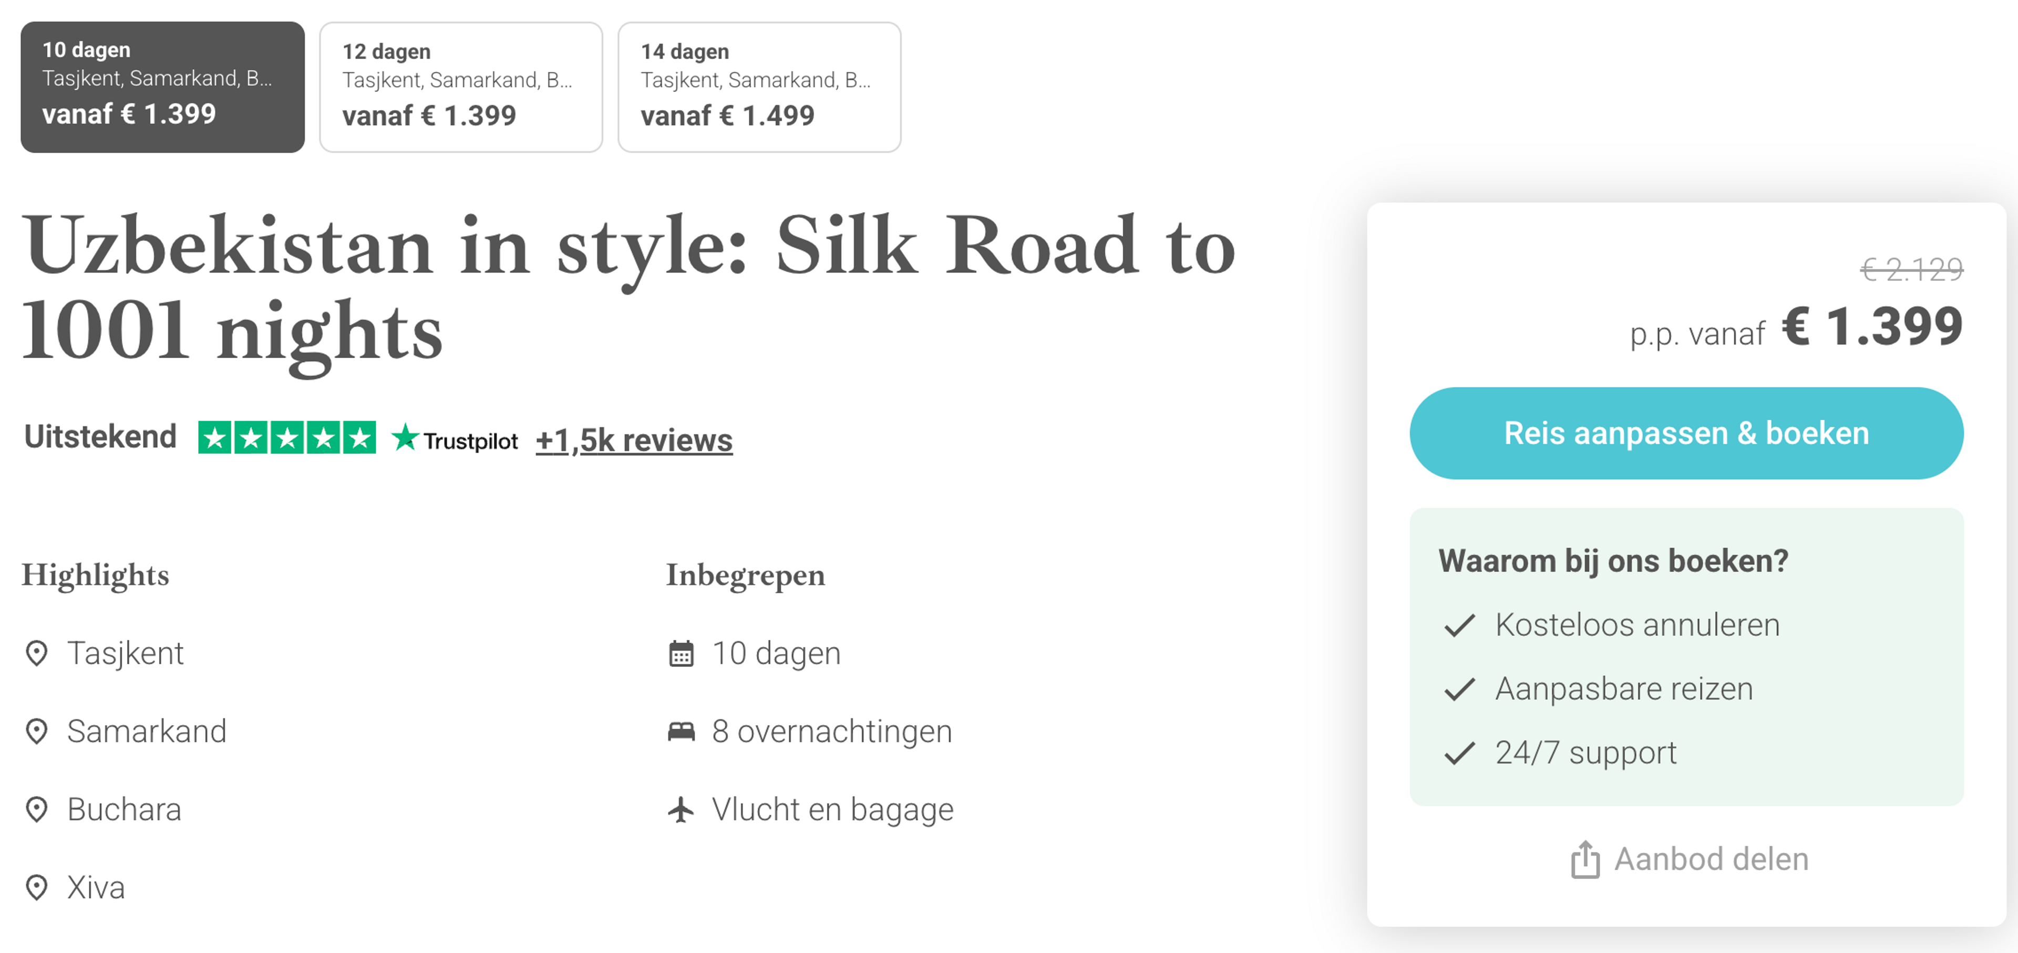Click the green Trustpilot star rating
Image resolution: width=2018 pixels, height=953 pixels.
pos(287,437)
